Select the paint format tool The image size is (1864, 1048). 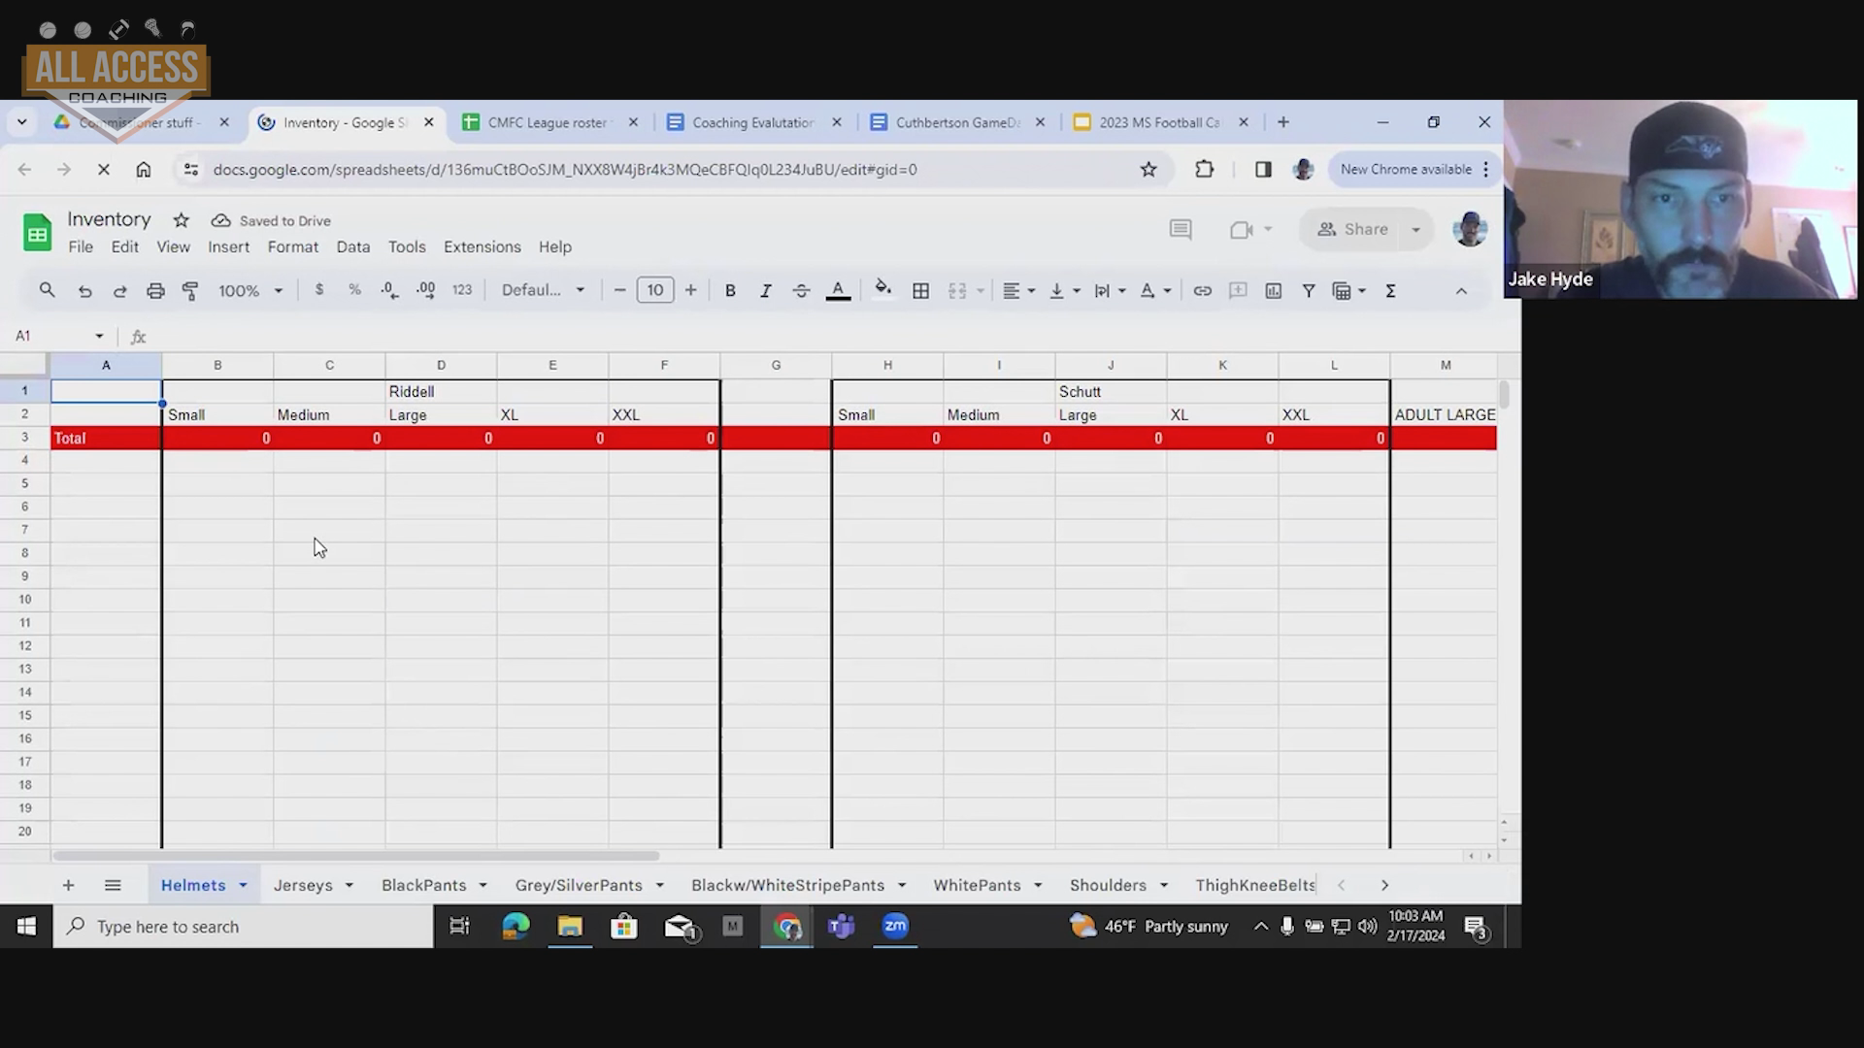click(190, 290)
